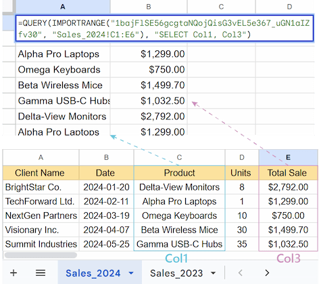
Task: Click the 'Product' header cell
Action: pyautogui.click(x=179, y=173)
